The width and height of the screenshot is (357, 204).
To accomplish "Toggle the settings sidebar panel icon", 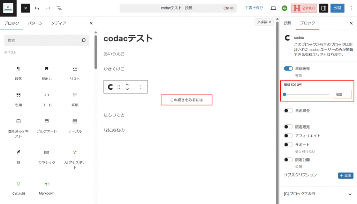I will [324, 8].
